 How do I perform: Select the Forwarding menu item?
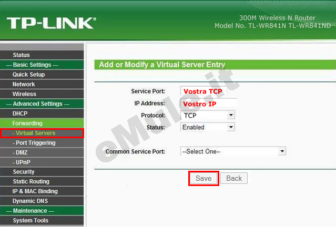(x=42, y=123)
